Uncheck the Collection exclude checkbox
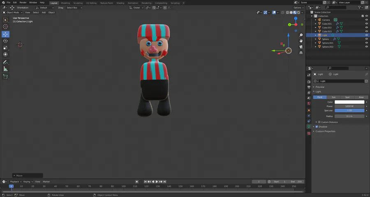370x197 pixels. (x=363, y=16)
